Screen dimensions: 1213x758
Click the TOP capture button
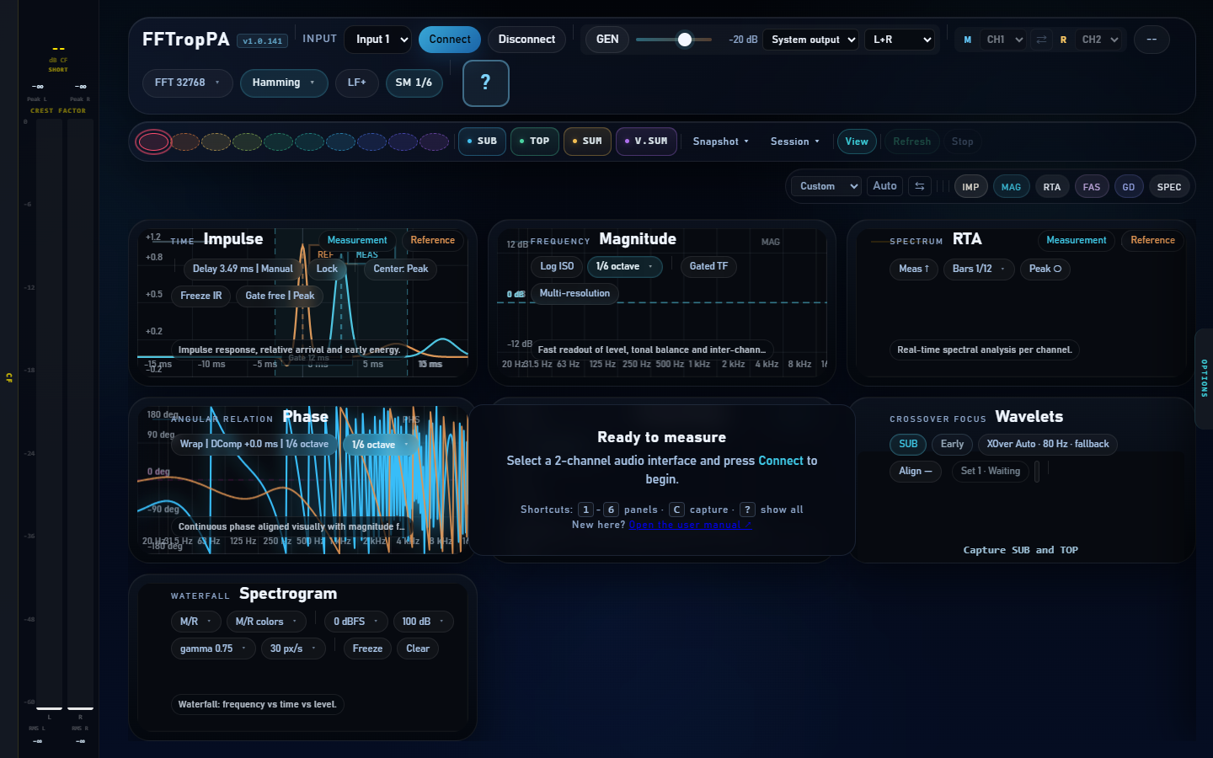(x=534, y=141)
